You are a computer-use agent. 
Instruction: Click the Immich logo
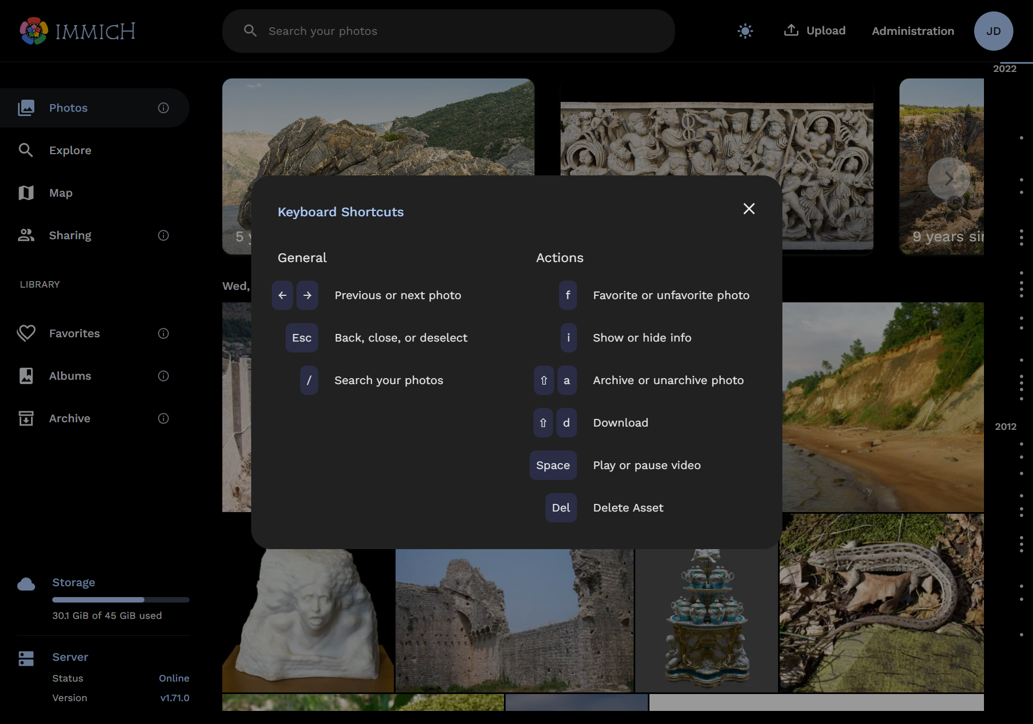click(78, 31)
